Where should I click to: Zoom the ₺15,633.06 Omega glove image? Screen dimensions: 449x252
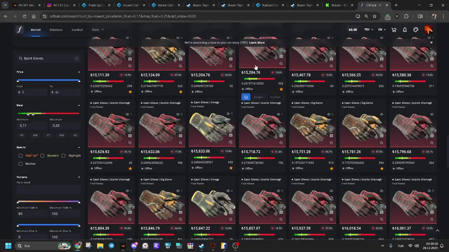[x=230, y=142]
